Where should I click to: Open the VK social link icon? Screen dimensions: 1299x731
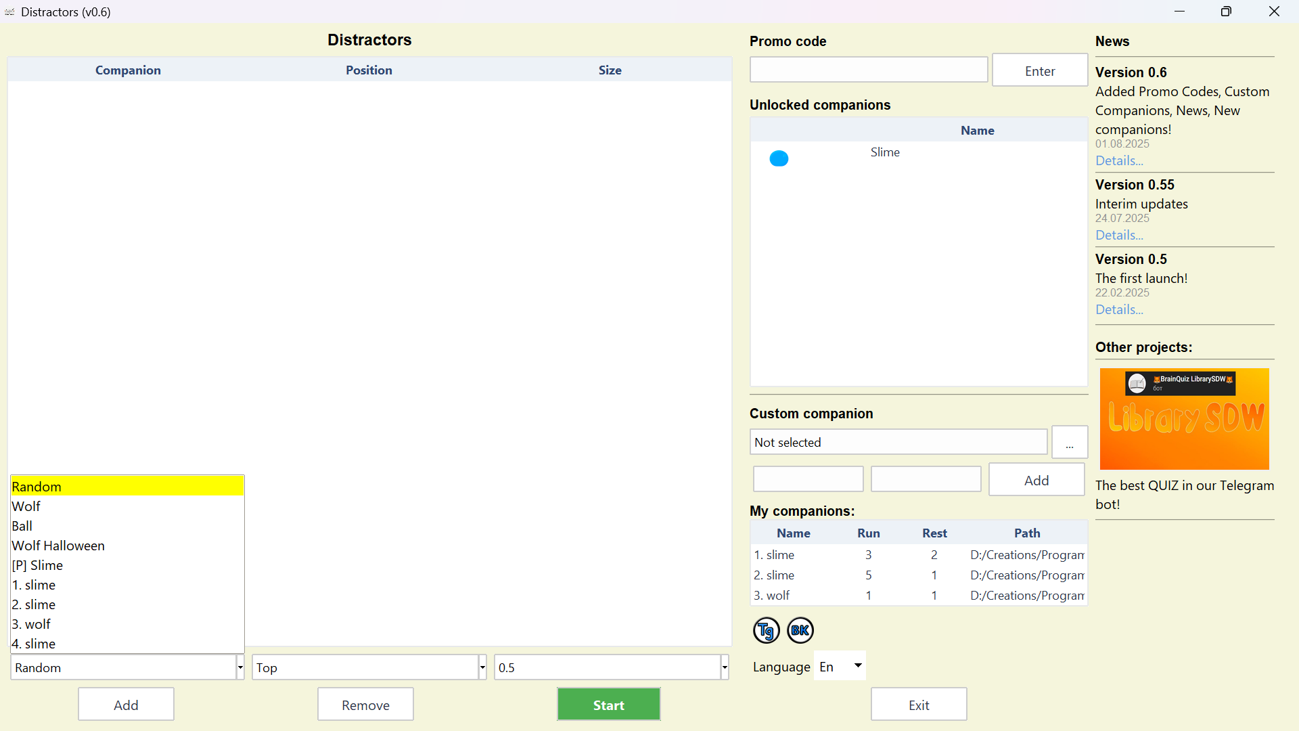click(x=800, y=630)
